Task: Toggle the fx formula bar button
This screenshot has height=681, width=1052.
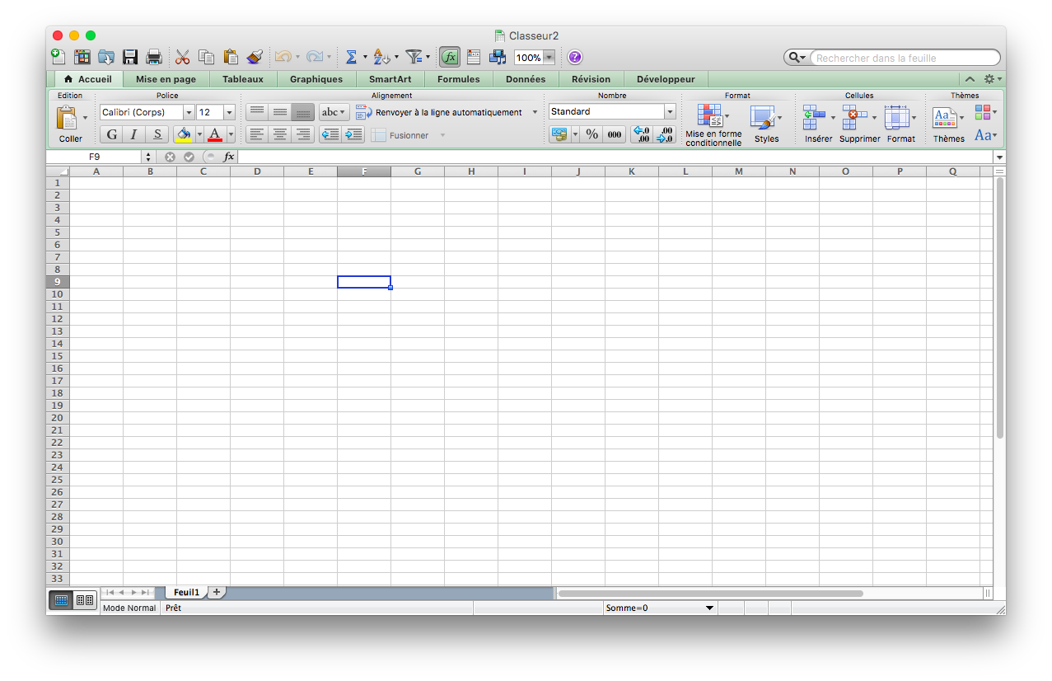Action: [450, 57]
